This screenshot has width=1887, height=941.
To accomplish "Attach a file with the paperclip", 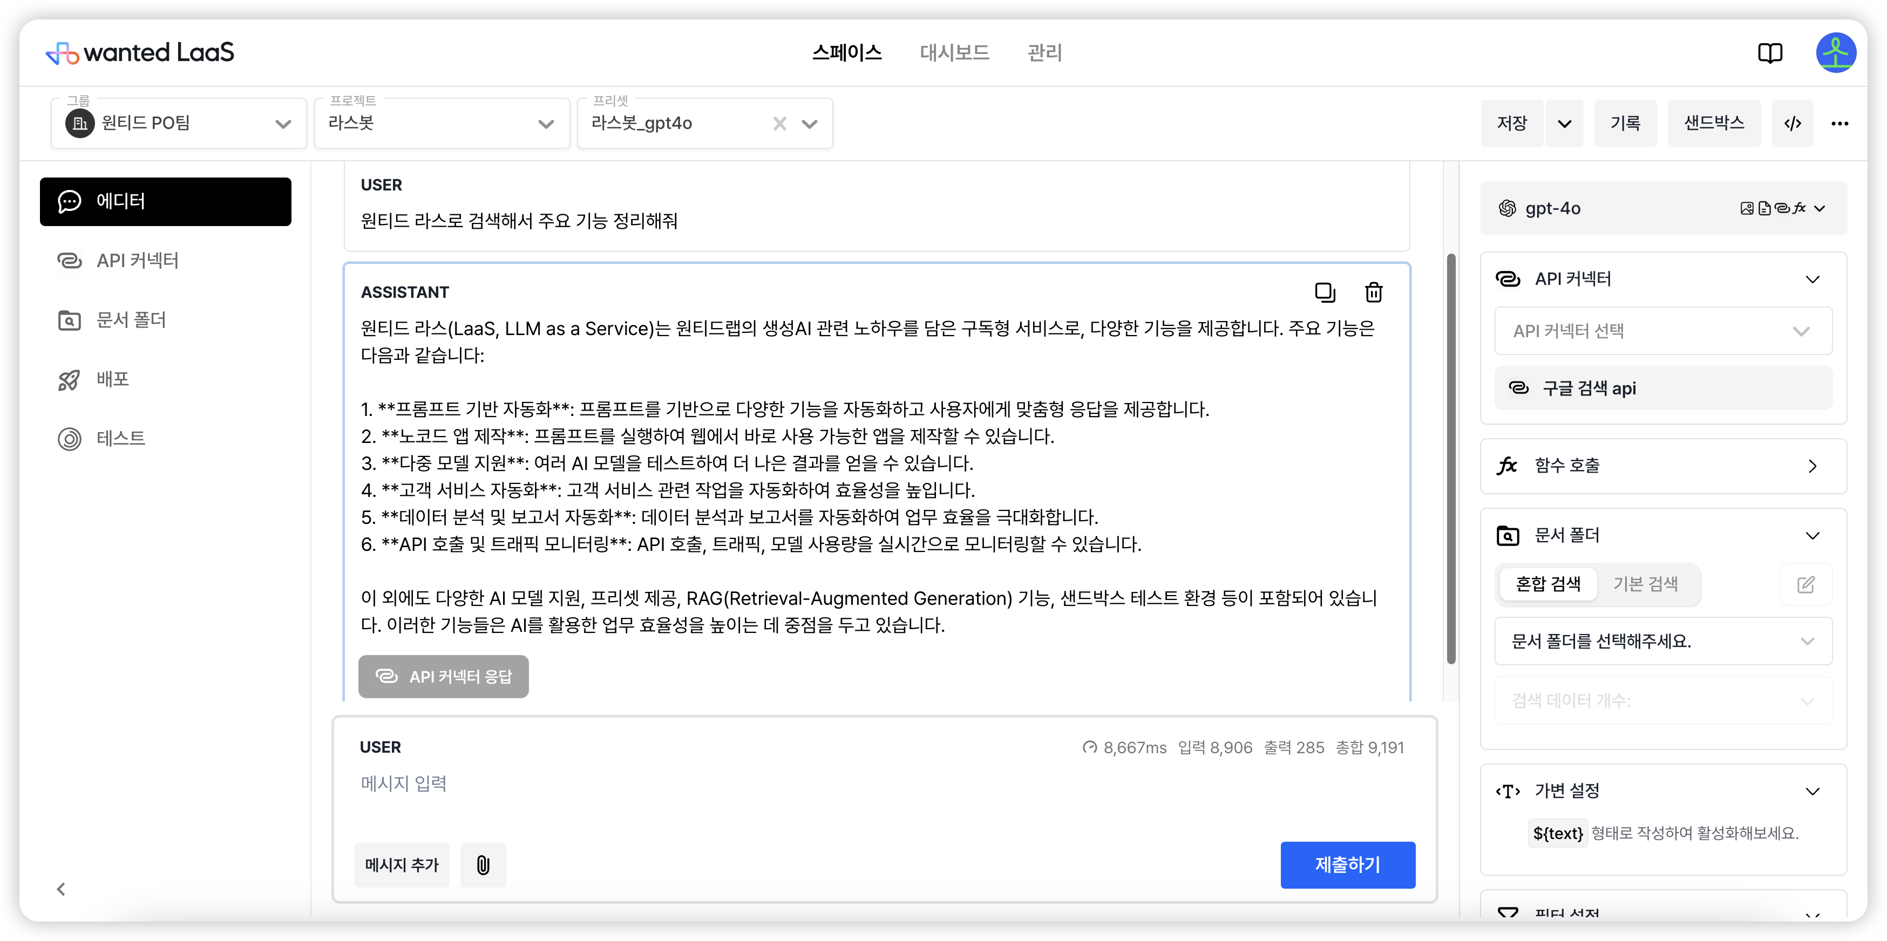I will (x=483, y=865).
